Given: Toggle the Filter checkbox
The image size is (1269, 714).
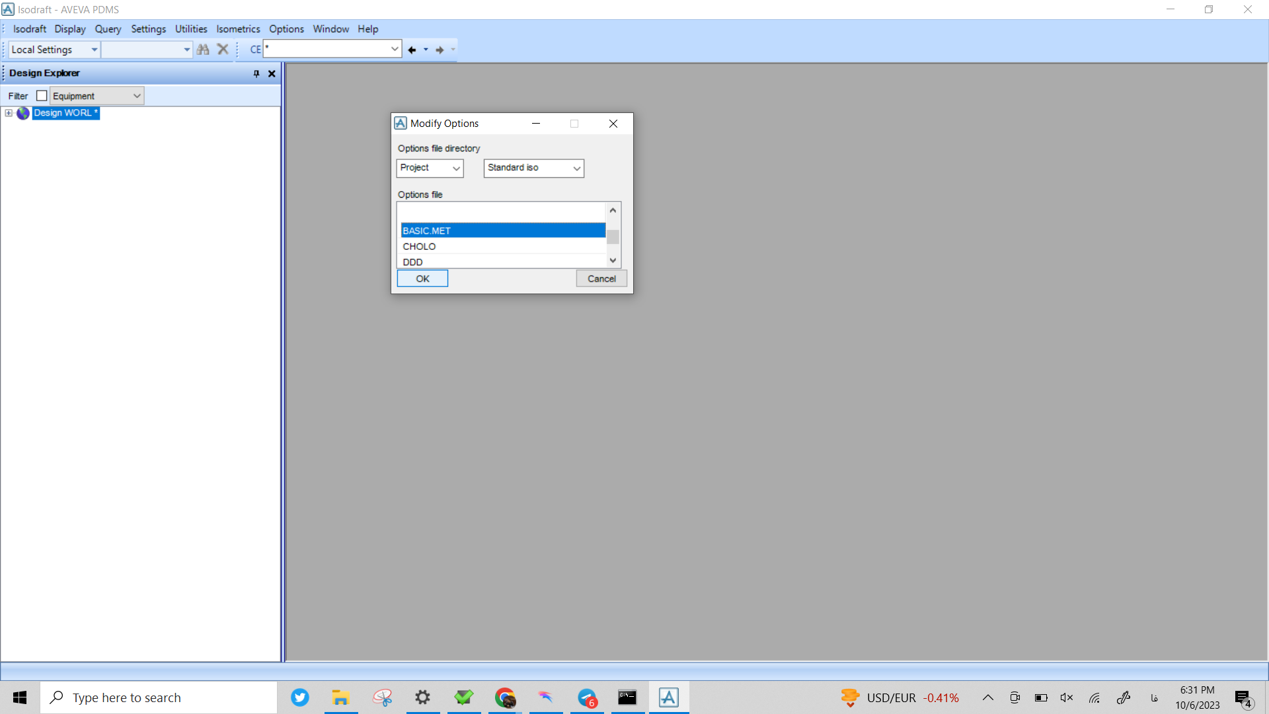Looking at the screenshot, I should 42,96.
